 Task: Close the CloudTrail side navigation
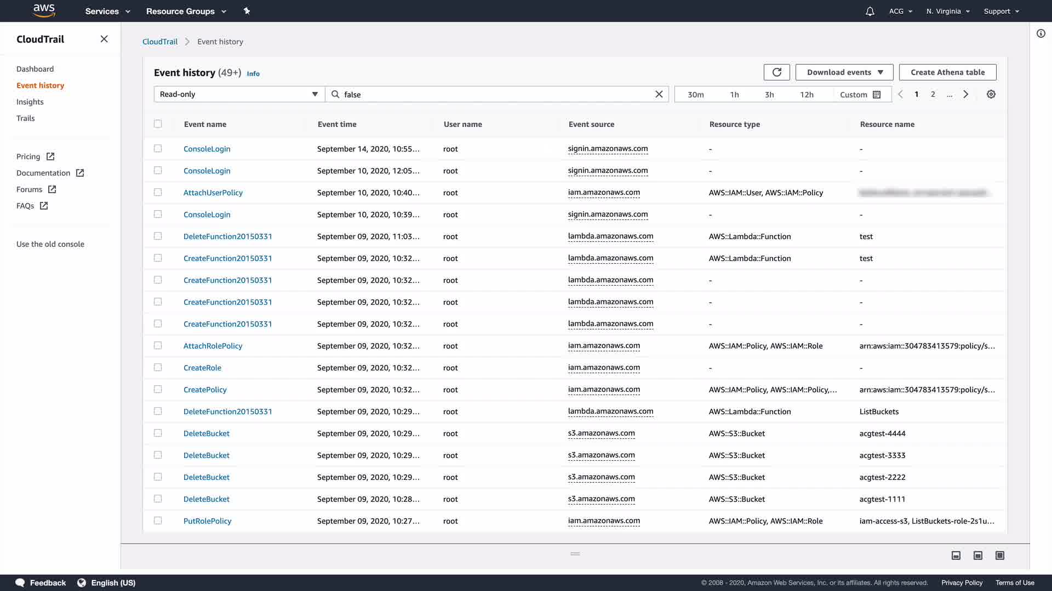tap(104, 39)
